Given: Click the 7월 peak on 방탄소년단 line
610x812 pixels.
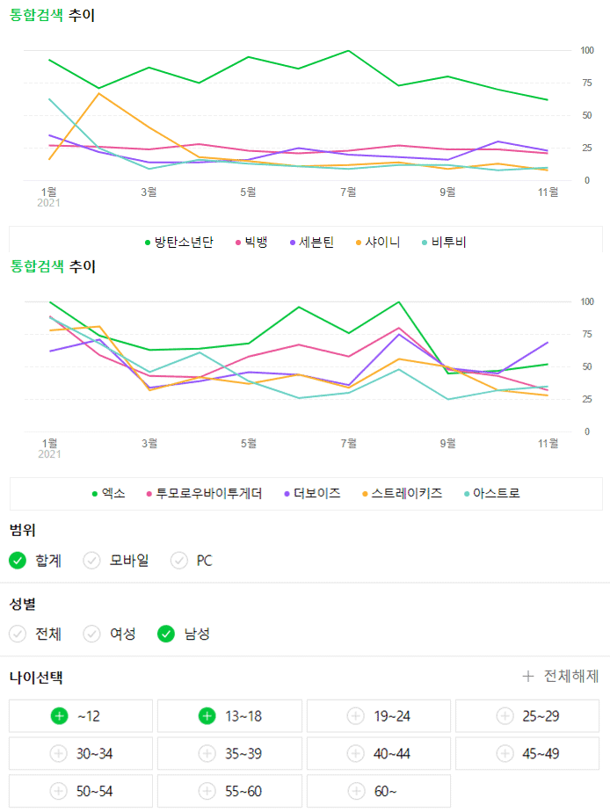Looking at the screenshot, I should pos(349,51).
